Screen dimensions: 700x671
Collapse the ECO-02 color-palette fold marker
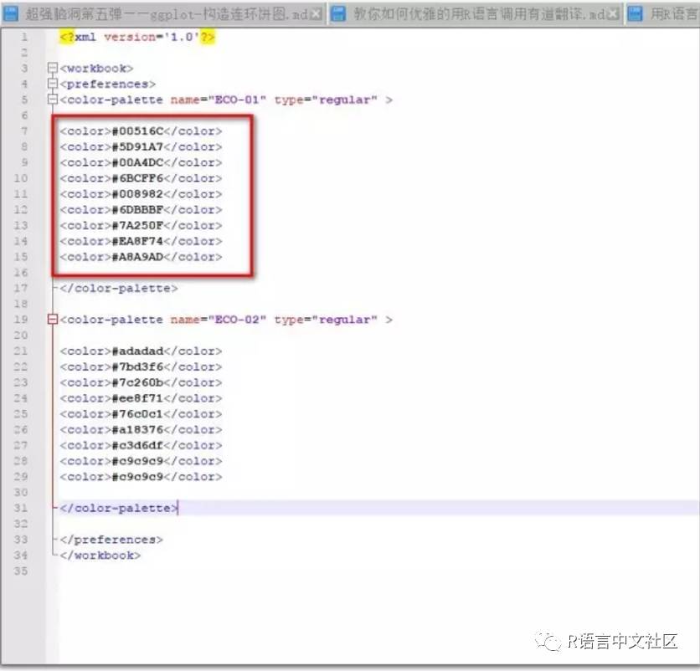point(53,320)
